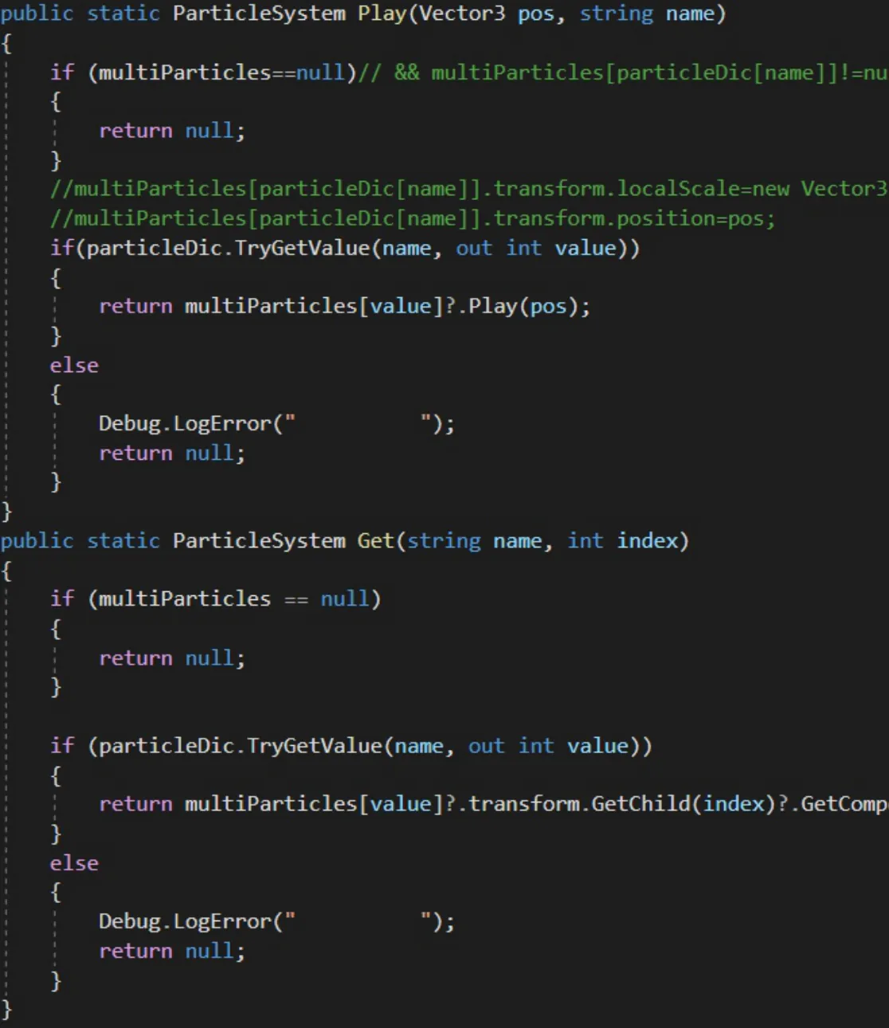Click 'Debug.LogError' in the Play method
The image size is (889, 1028).
pyautogui.click(x=185, y=424)
